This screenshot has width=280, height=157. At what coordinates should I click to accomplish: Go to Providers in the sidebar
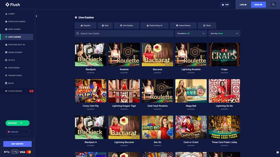pyautogui.click(x=14, y=68)
